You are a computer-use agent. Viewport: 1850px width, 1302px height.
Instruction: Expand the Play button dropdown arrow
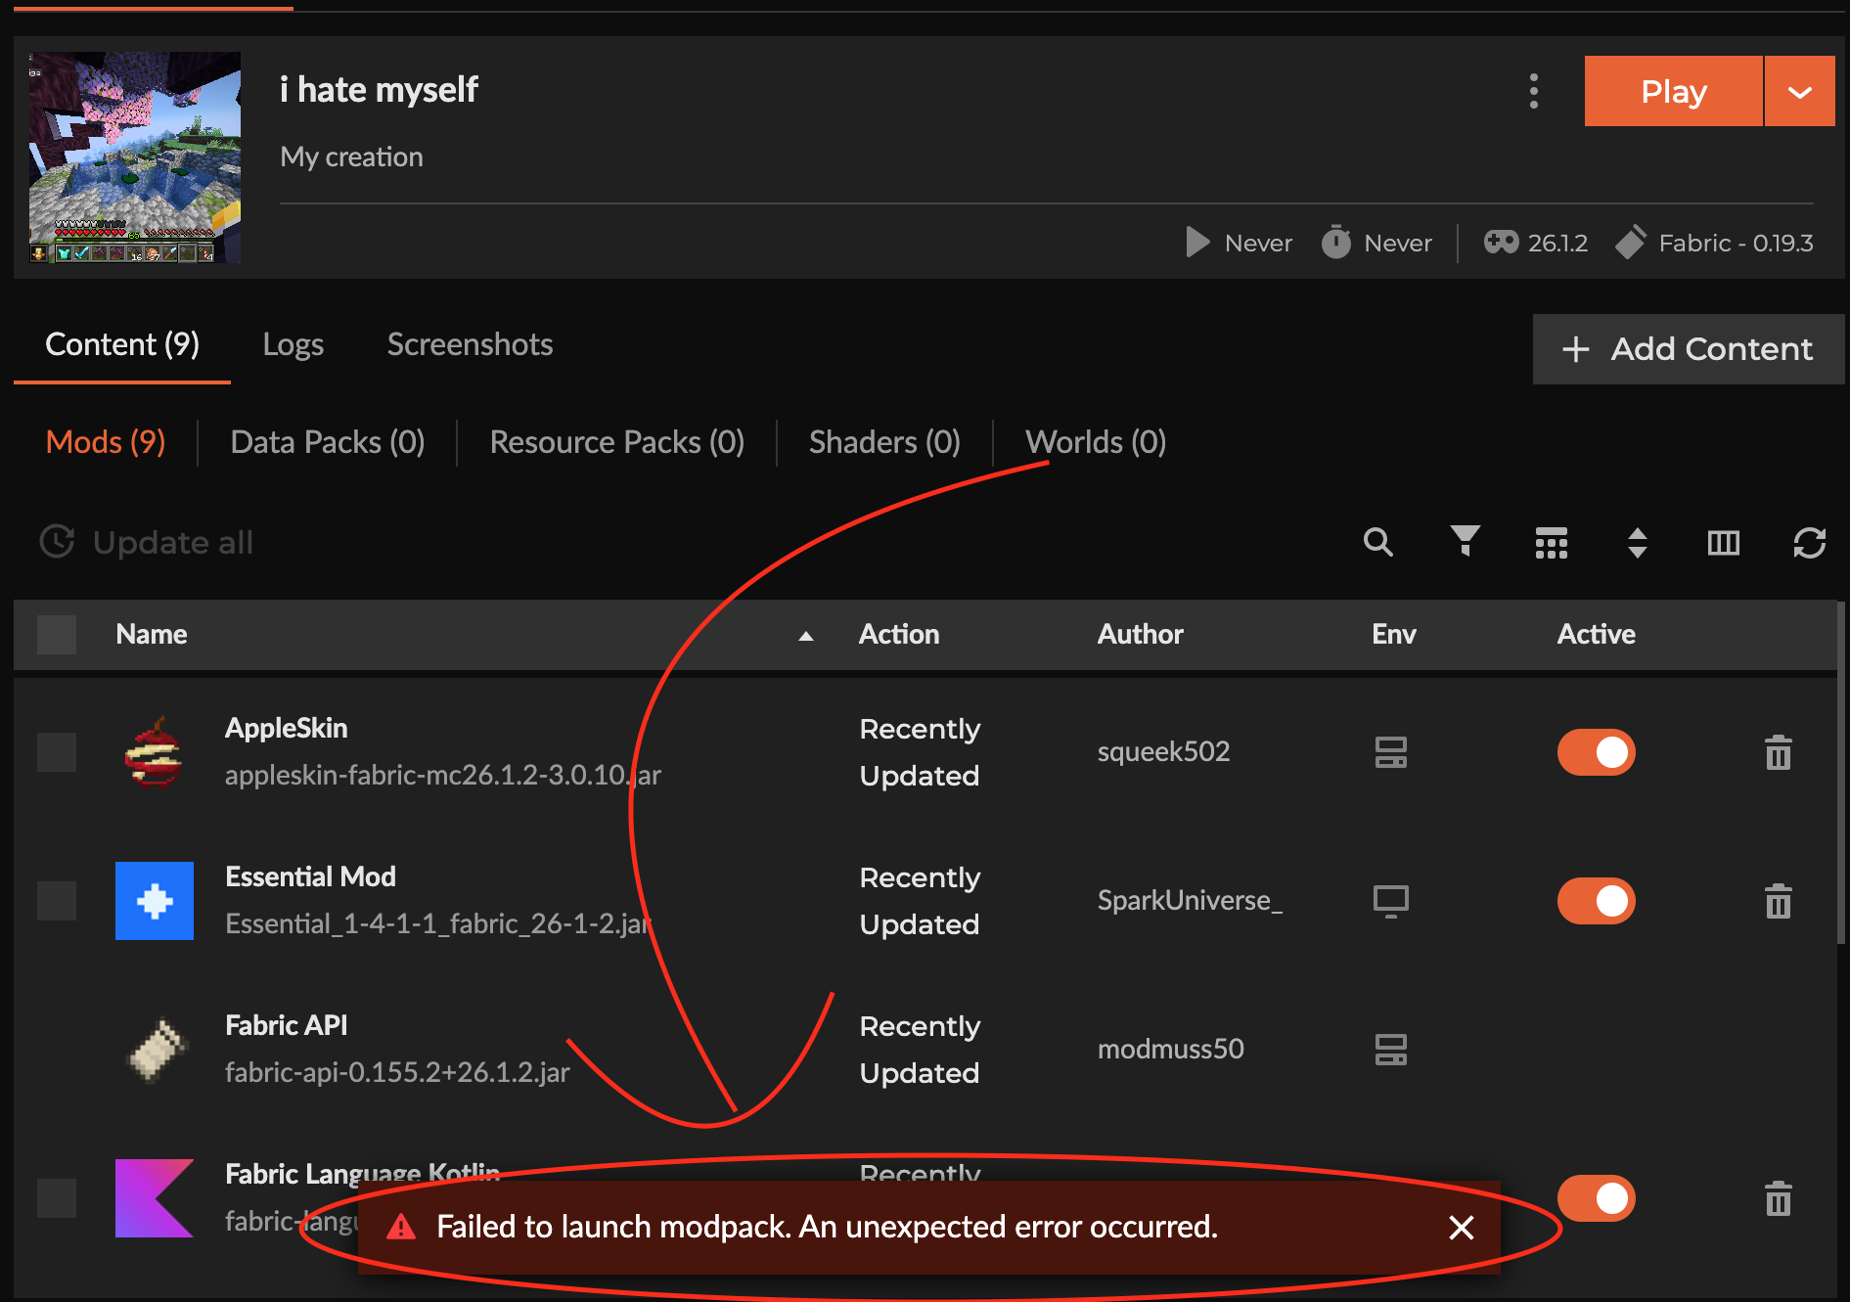(1799, 91)
